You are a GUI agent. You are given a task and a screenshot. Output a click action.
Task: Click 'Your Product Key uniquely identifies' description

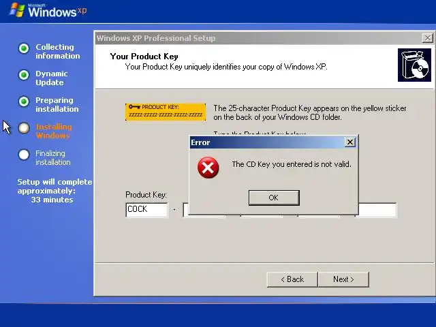pos(226,67)
